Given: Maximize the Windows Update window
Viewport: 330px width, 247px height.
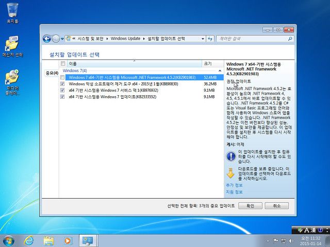Looking at the screenshot, I should [x=278, y=30].
